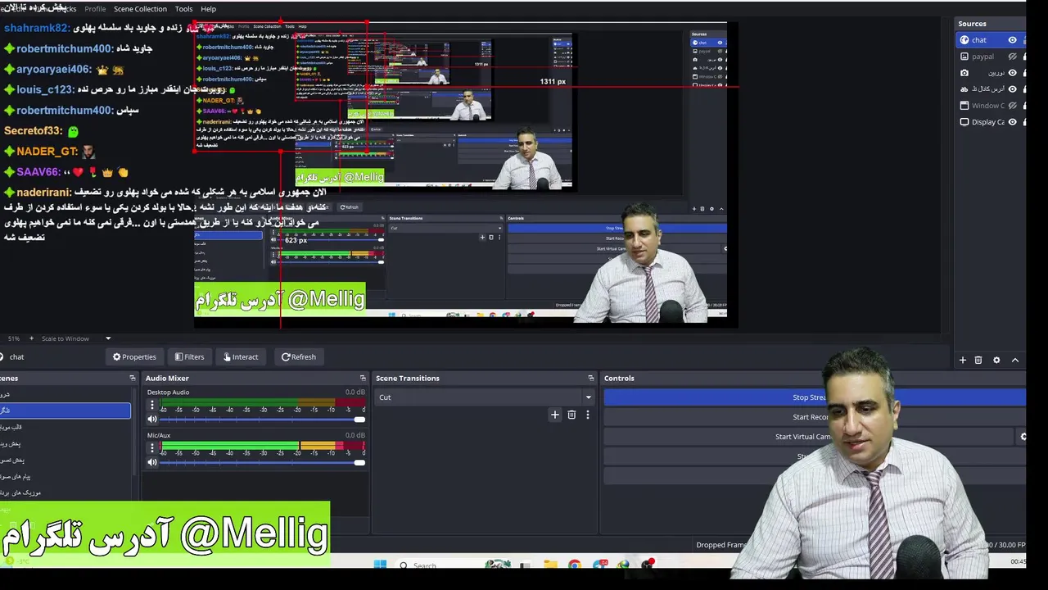Image resolution: width=1048 pixels, height=590 pixels.
Task: Open the Help menu
Action: point(209,9)
